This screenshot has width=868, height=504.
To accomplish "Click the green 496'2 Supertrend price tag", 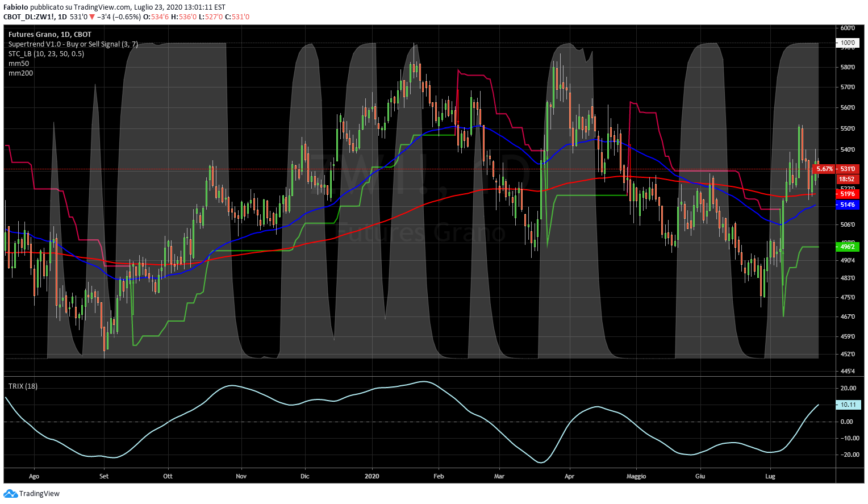I will (848, 247).
